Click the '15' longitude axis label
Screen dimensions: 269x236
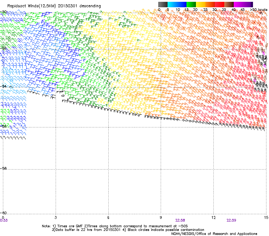click(266, 217)
